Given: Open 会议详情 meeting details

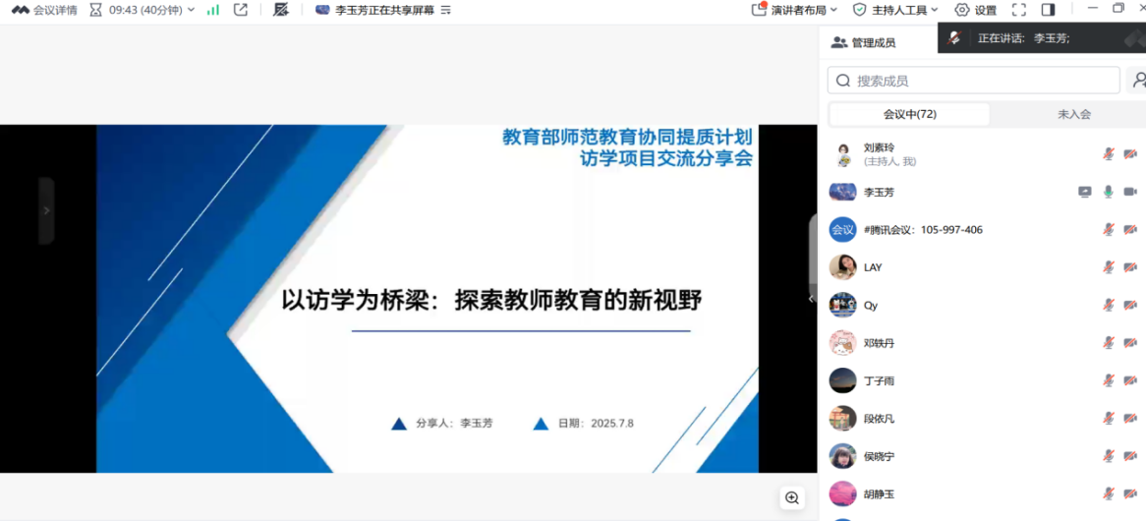Looking at the screenshot, I should [x=45, y=10].
